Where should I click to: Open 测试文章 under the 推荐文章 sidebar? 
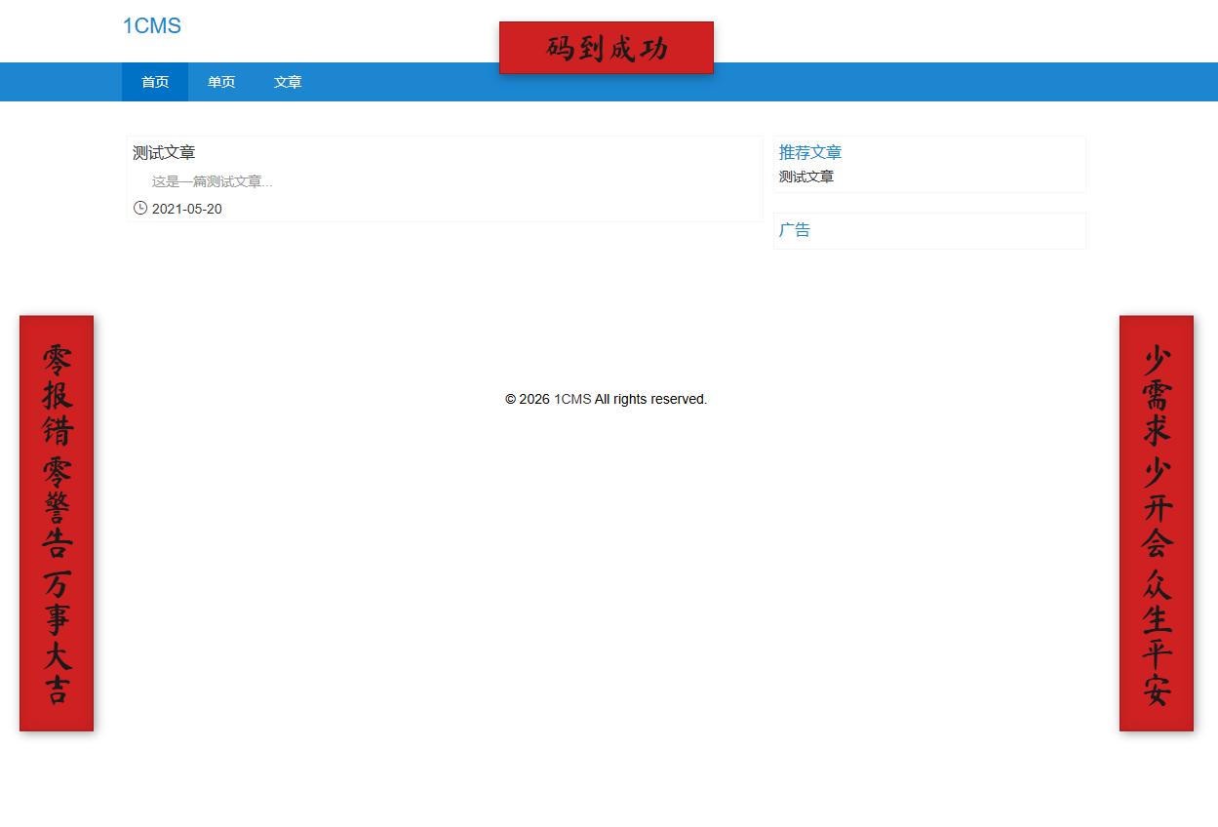[x=806, y=177]
